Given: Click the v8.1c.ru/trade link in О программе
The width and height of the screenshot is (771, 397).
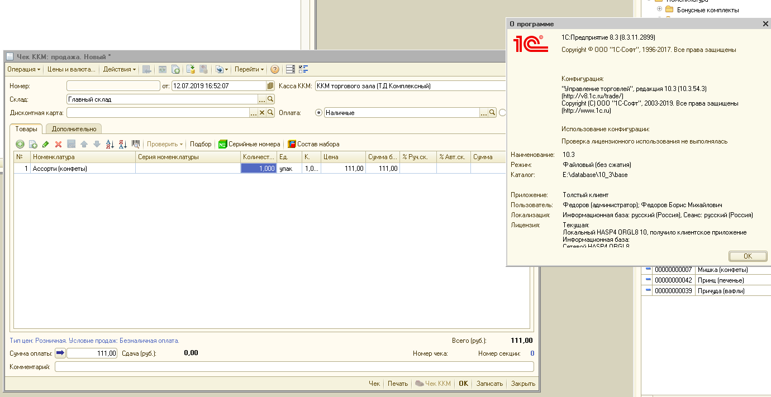Looking at the screenshot, I should 592,96.
